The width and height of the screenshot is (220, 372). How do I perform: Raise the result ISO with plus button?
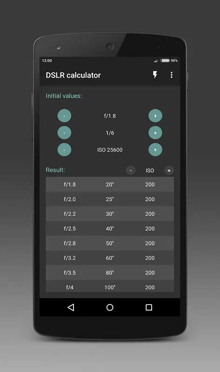169,170
